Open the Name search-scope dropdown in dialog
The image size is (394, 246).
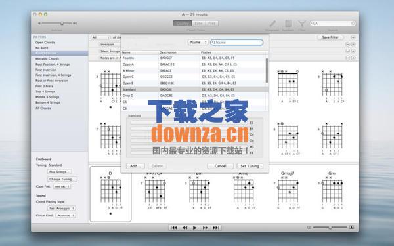pos(198,43)
